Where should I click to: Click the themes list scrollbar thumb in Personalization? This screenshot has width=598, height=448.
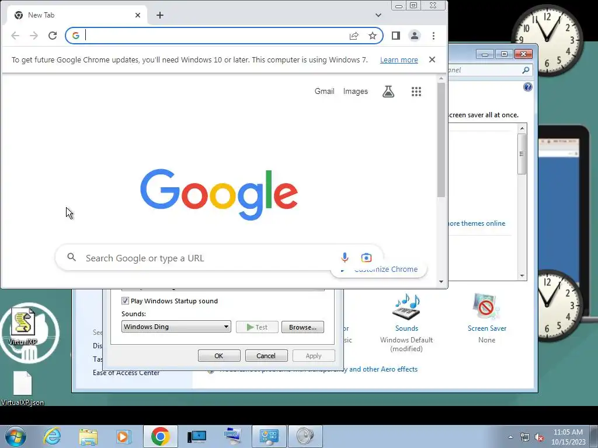point(522,154)
